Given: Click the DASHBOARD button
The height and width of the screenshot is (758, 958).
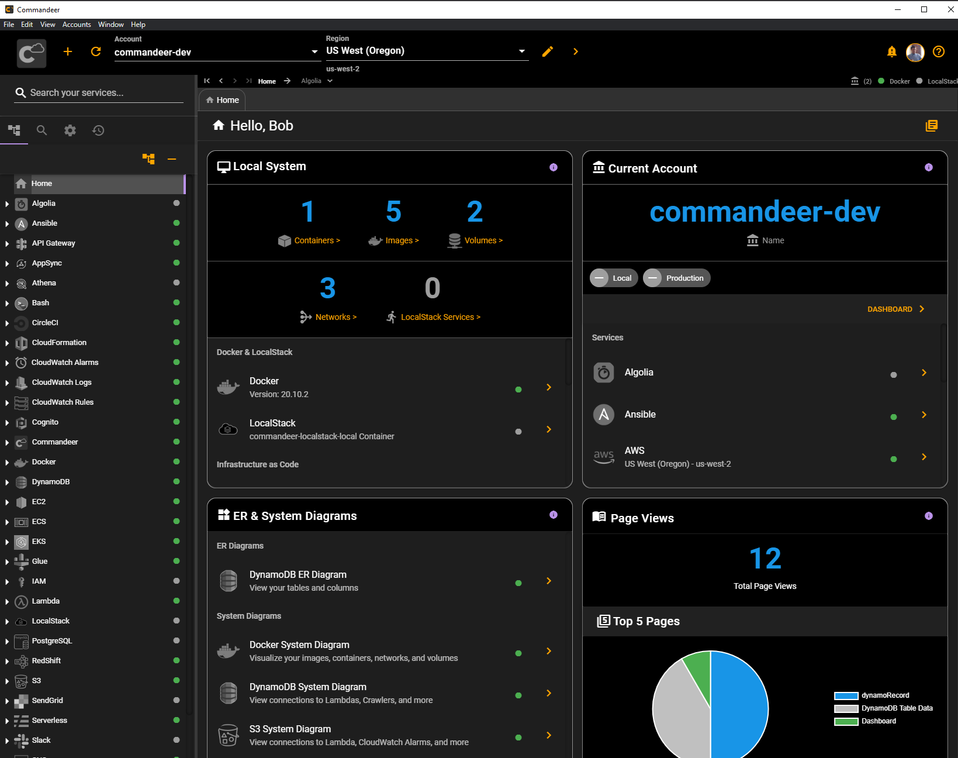Looking at the screenshot, I should tap(896, 309).
